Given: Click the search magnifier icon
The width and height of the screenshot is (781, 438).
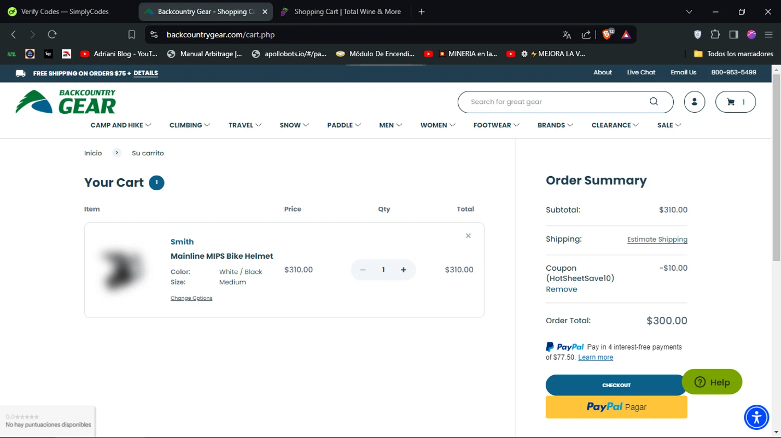Looking at the screenshot, I should pos(653,102).
